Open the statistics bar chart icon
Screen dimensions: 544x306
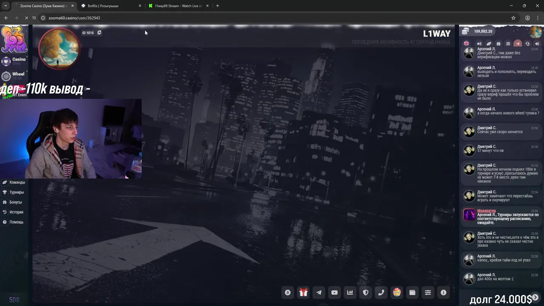click(x=350, y=292)
